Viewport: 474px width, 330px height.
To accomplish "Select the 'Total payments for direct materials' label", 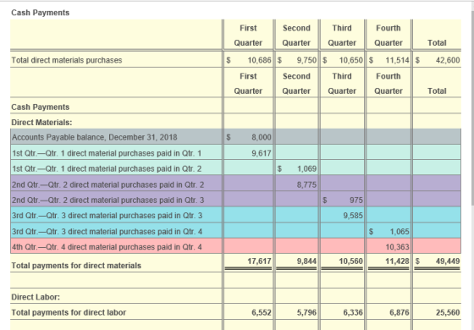I will pyautogui.click(x=76, y=266).
